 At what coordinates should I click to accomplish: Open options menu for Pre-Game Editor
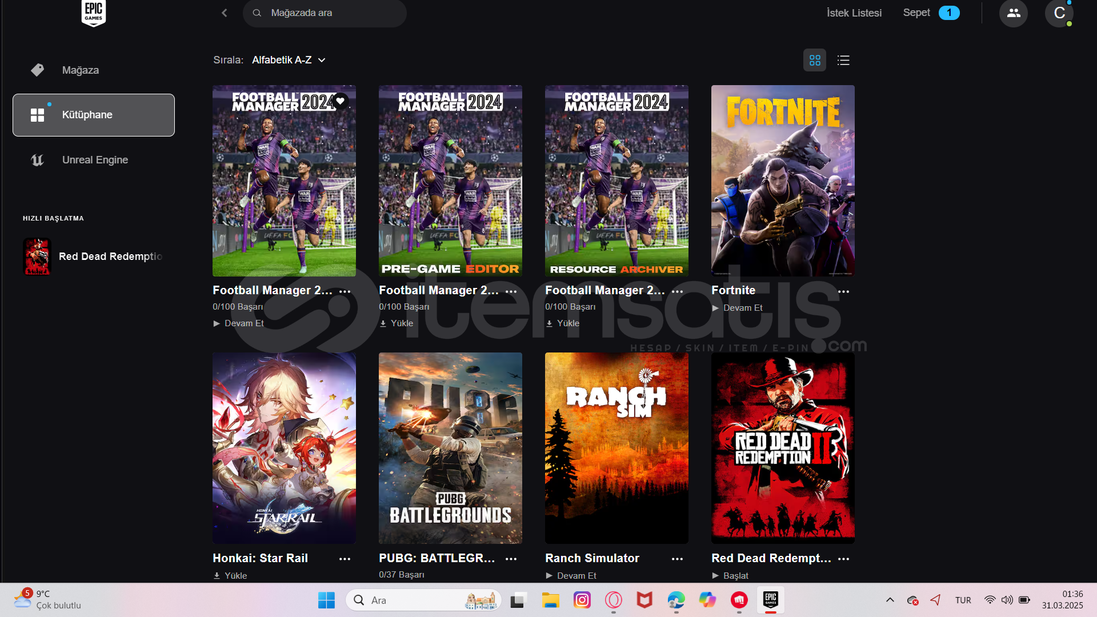point(511,291)
